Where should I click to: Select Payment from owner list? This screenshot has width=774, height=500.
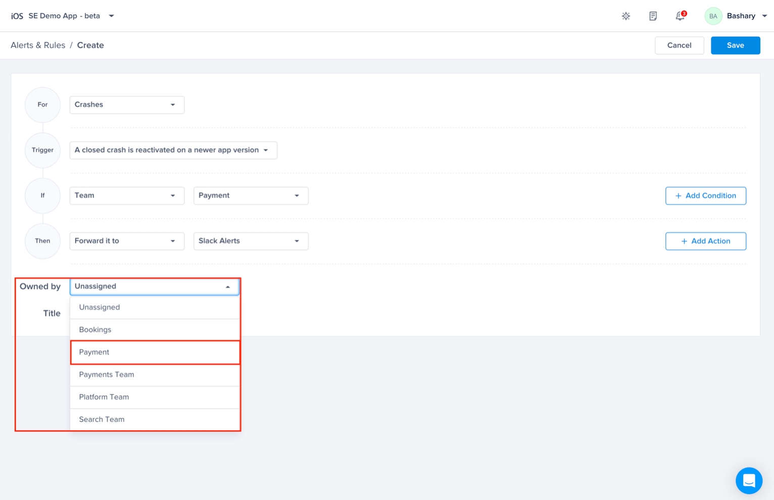[x=155, y=352]
